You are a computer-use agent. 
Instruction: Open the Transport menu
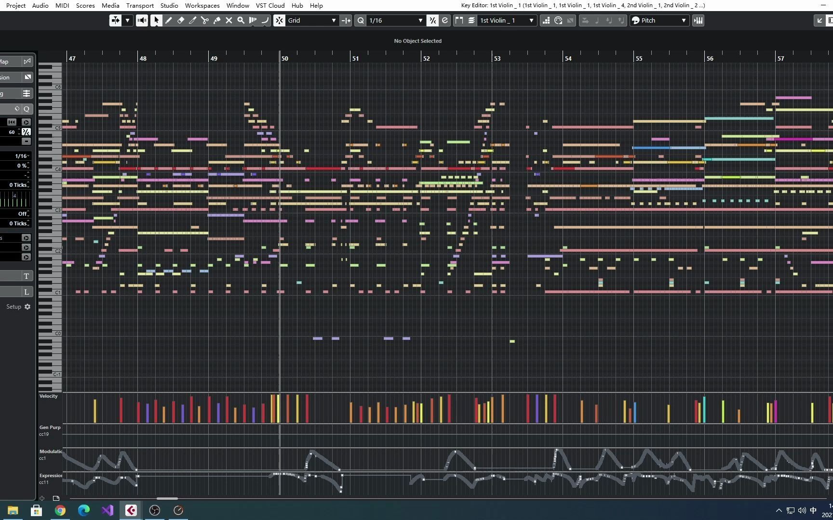[140, 5]
